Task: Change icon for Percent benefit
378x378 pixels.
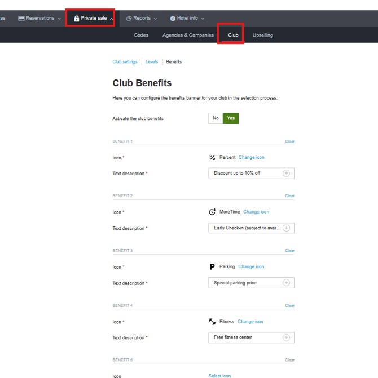Action: (x=251, y=157)
